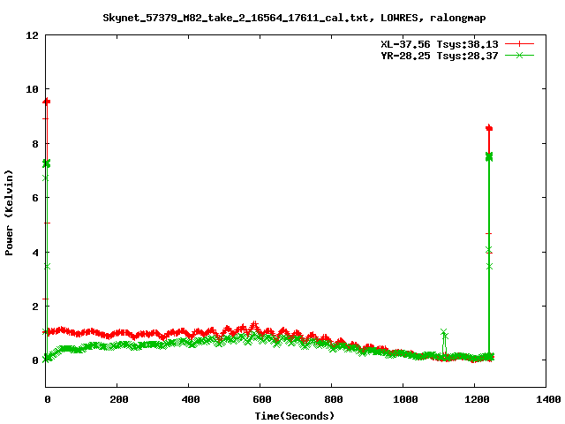This screenshot has width=565, height=424.
Task: Click the y-axis tick label 4
Action: (x=35, y=253)
